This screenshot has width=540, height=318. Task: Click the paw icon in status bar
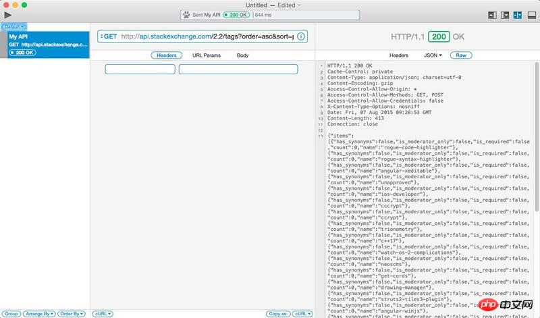[x=186, y=15]
